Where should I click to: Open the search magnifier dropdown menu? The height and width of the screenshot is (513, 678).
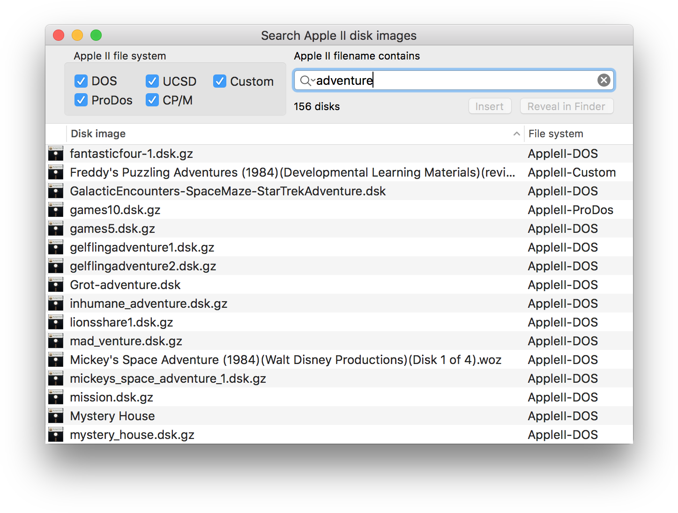point(307,81)
